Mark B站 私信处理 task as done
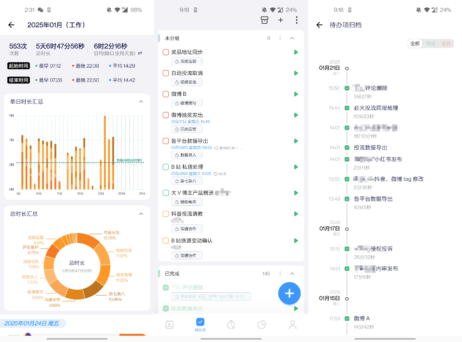 tap(165, 167)
